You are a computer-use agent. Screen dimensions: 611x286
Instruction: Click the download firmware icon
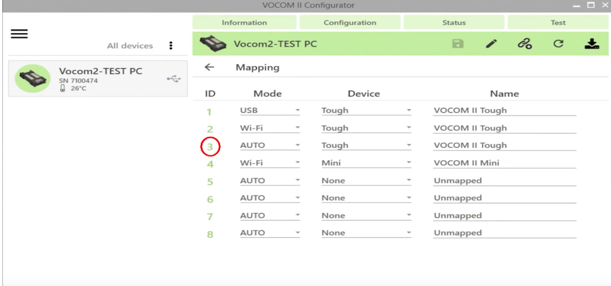click(x=592, y=44)
